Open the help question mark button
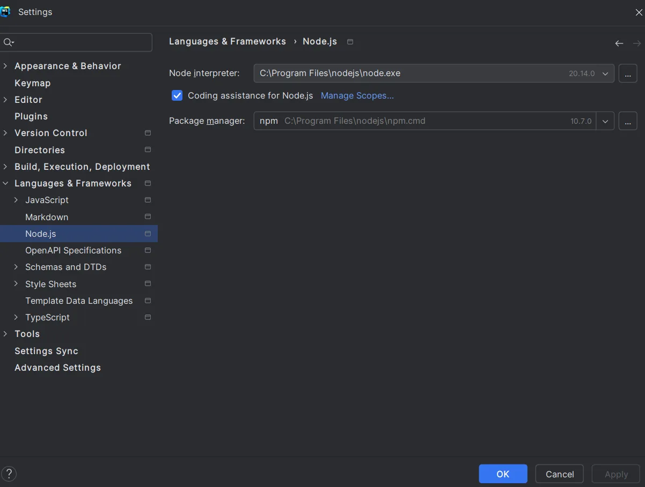Viewport: 645px width, 487px height. [x=9, y=474]
